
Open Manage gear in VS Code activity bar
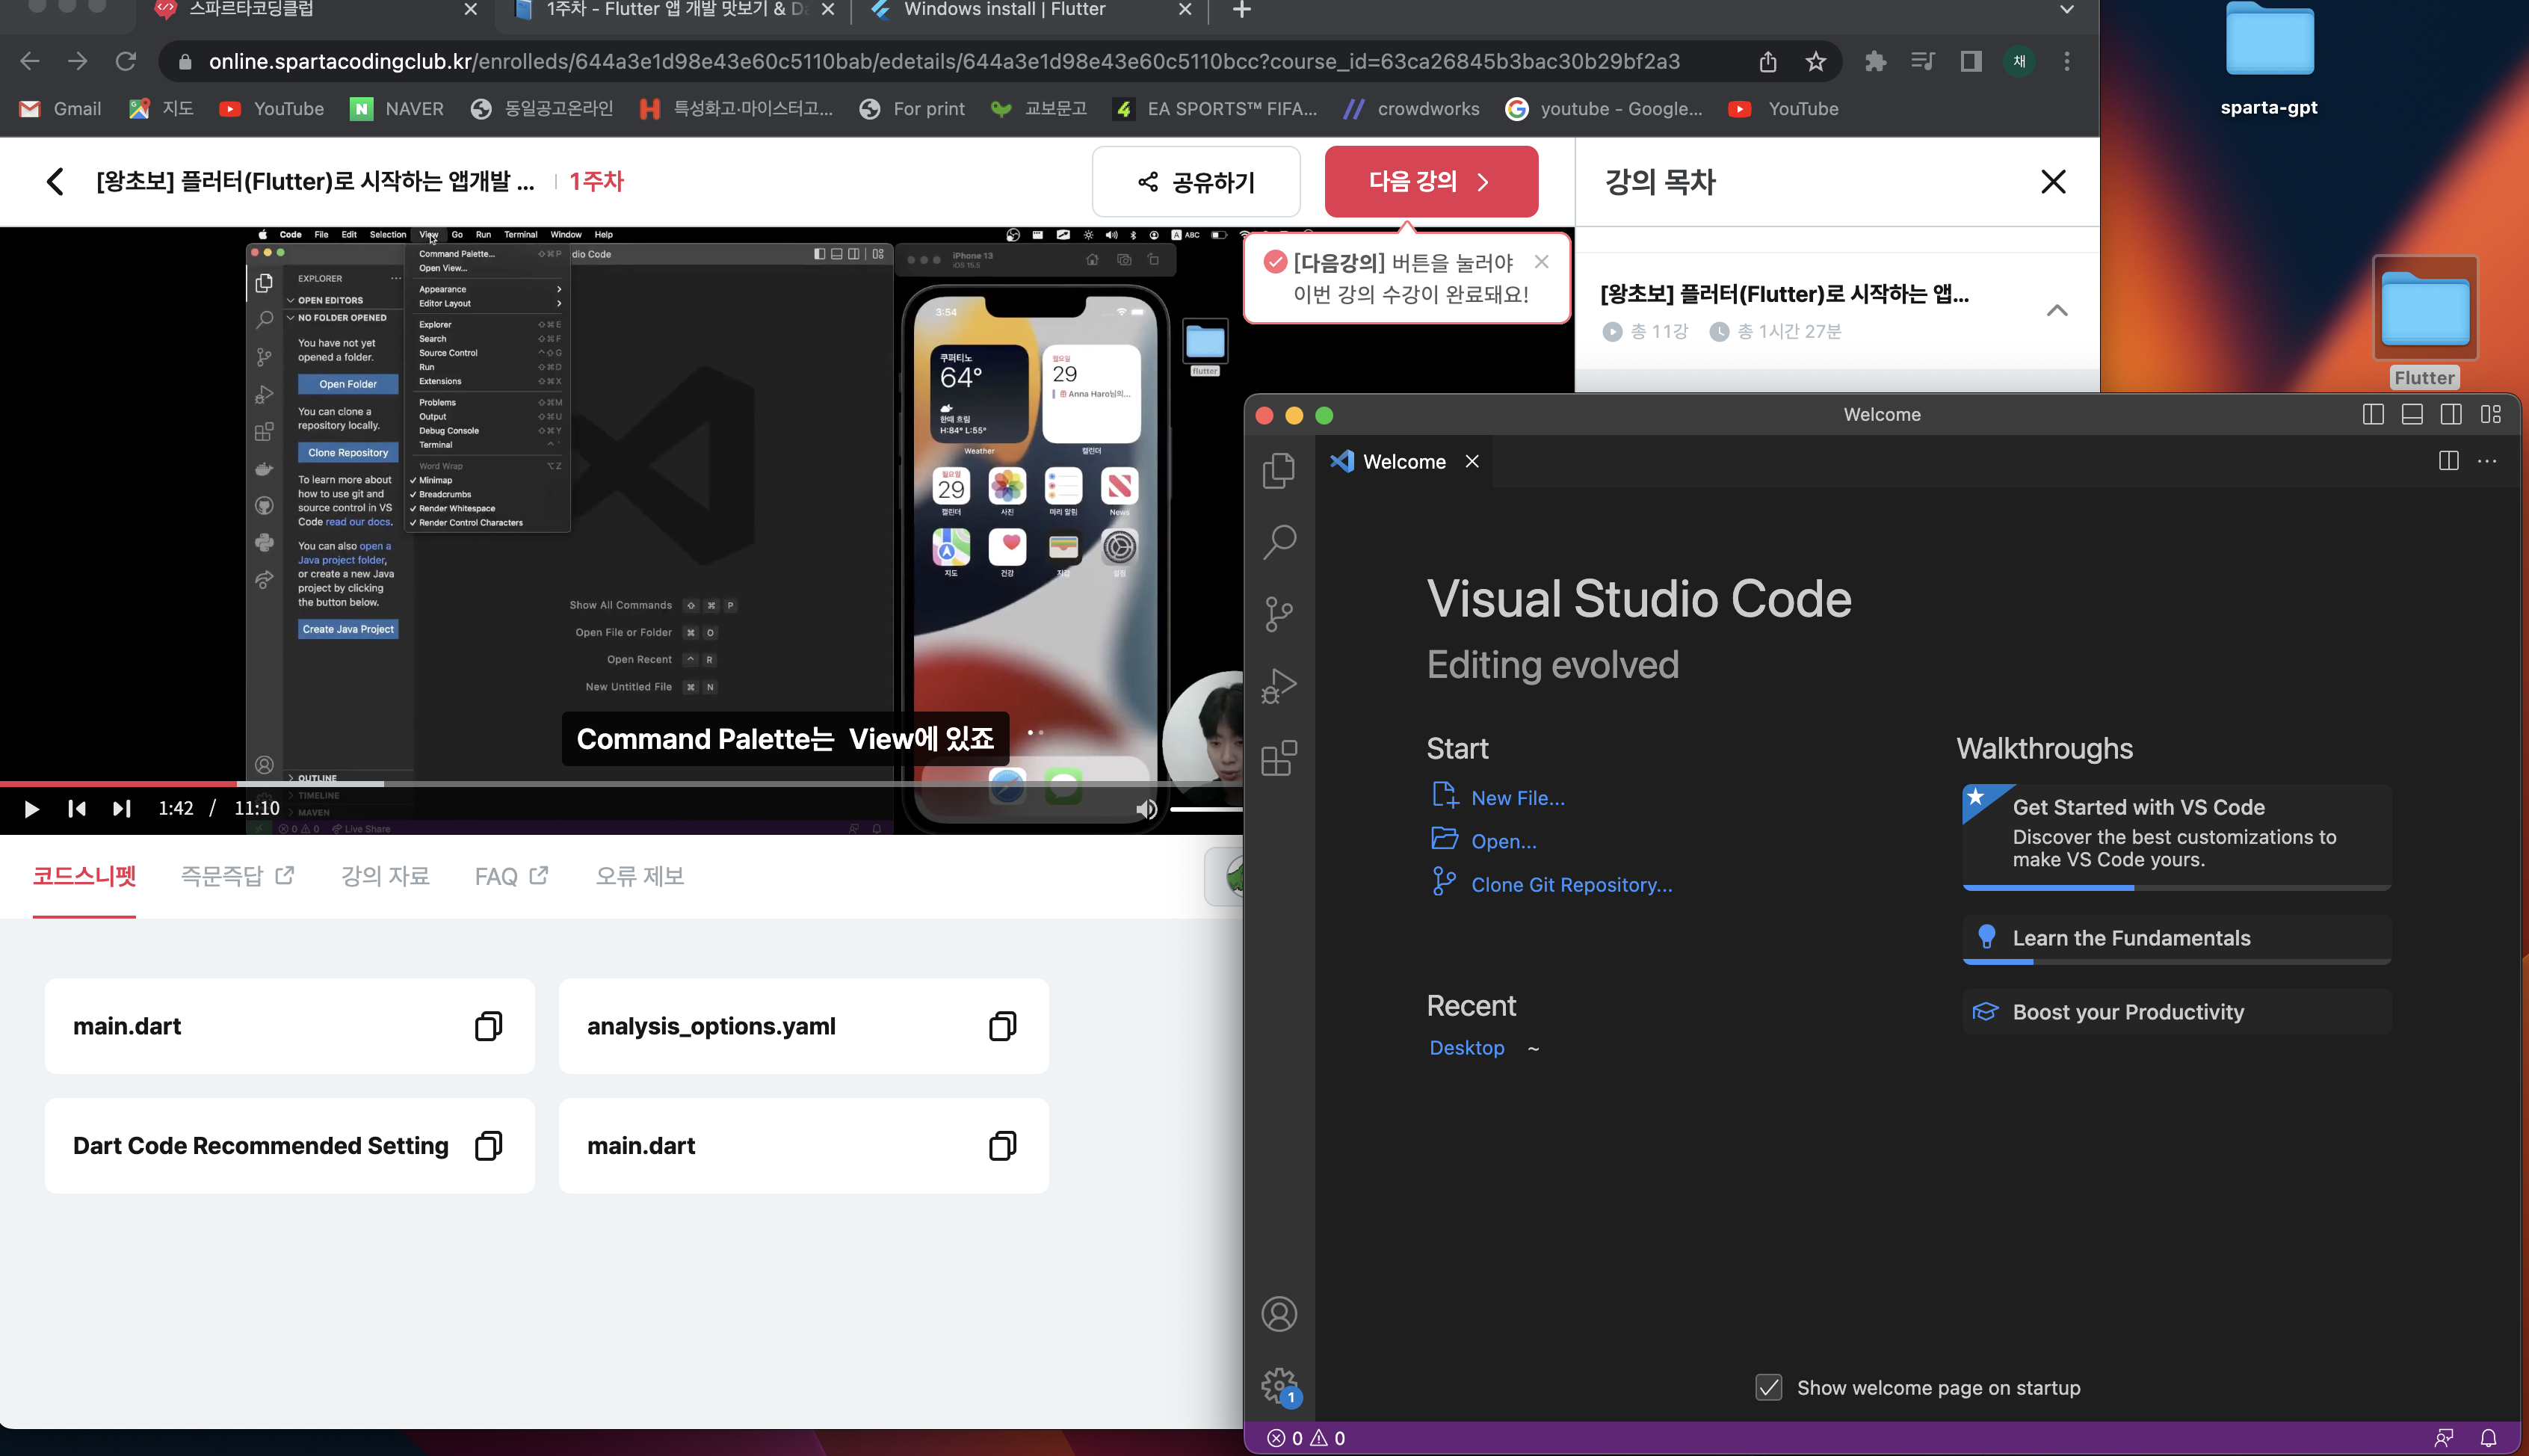[x=1279, y=1386]
